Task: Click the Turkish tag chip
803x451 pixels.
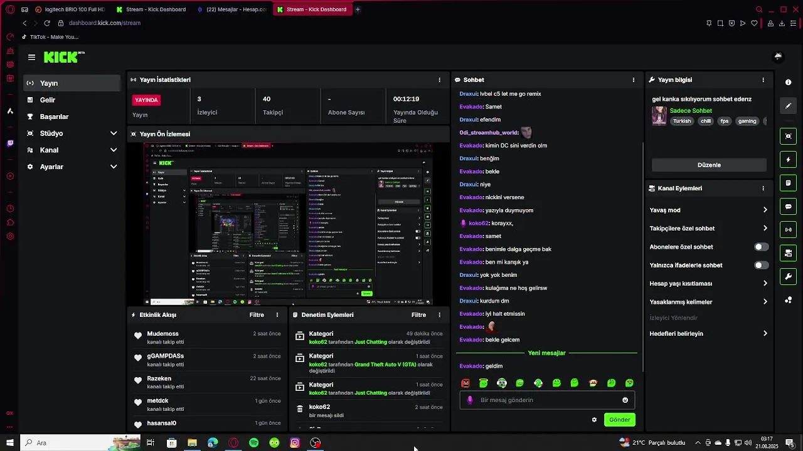Action: pyautogui.click(x=682, y=122)
